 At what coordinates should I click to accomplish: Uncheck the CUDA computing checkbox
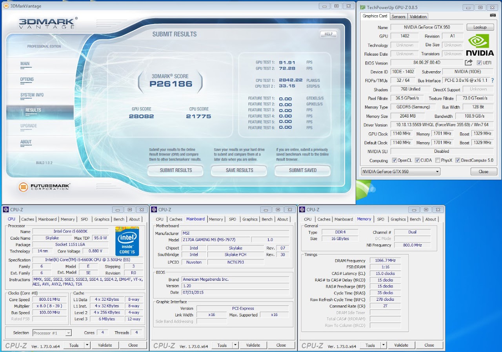click(x=417, y=161)
